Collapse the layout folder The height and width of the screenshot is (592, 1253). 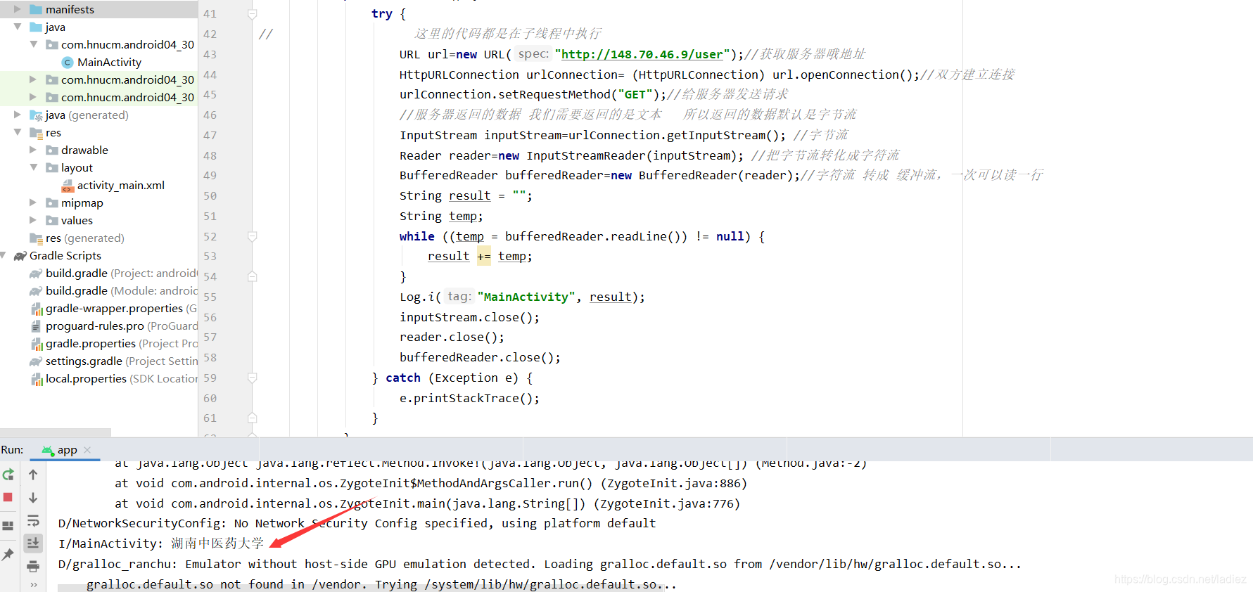[x=33, y=167]
